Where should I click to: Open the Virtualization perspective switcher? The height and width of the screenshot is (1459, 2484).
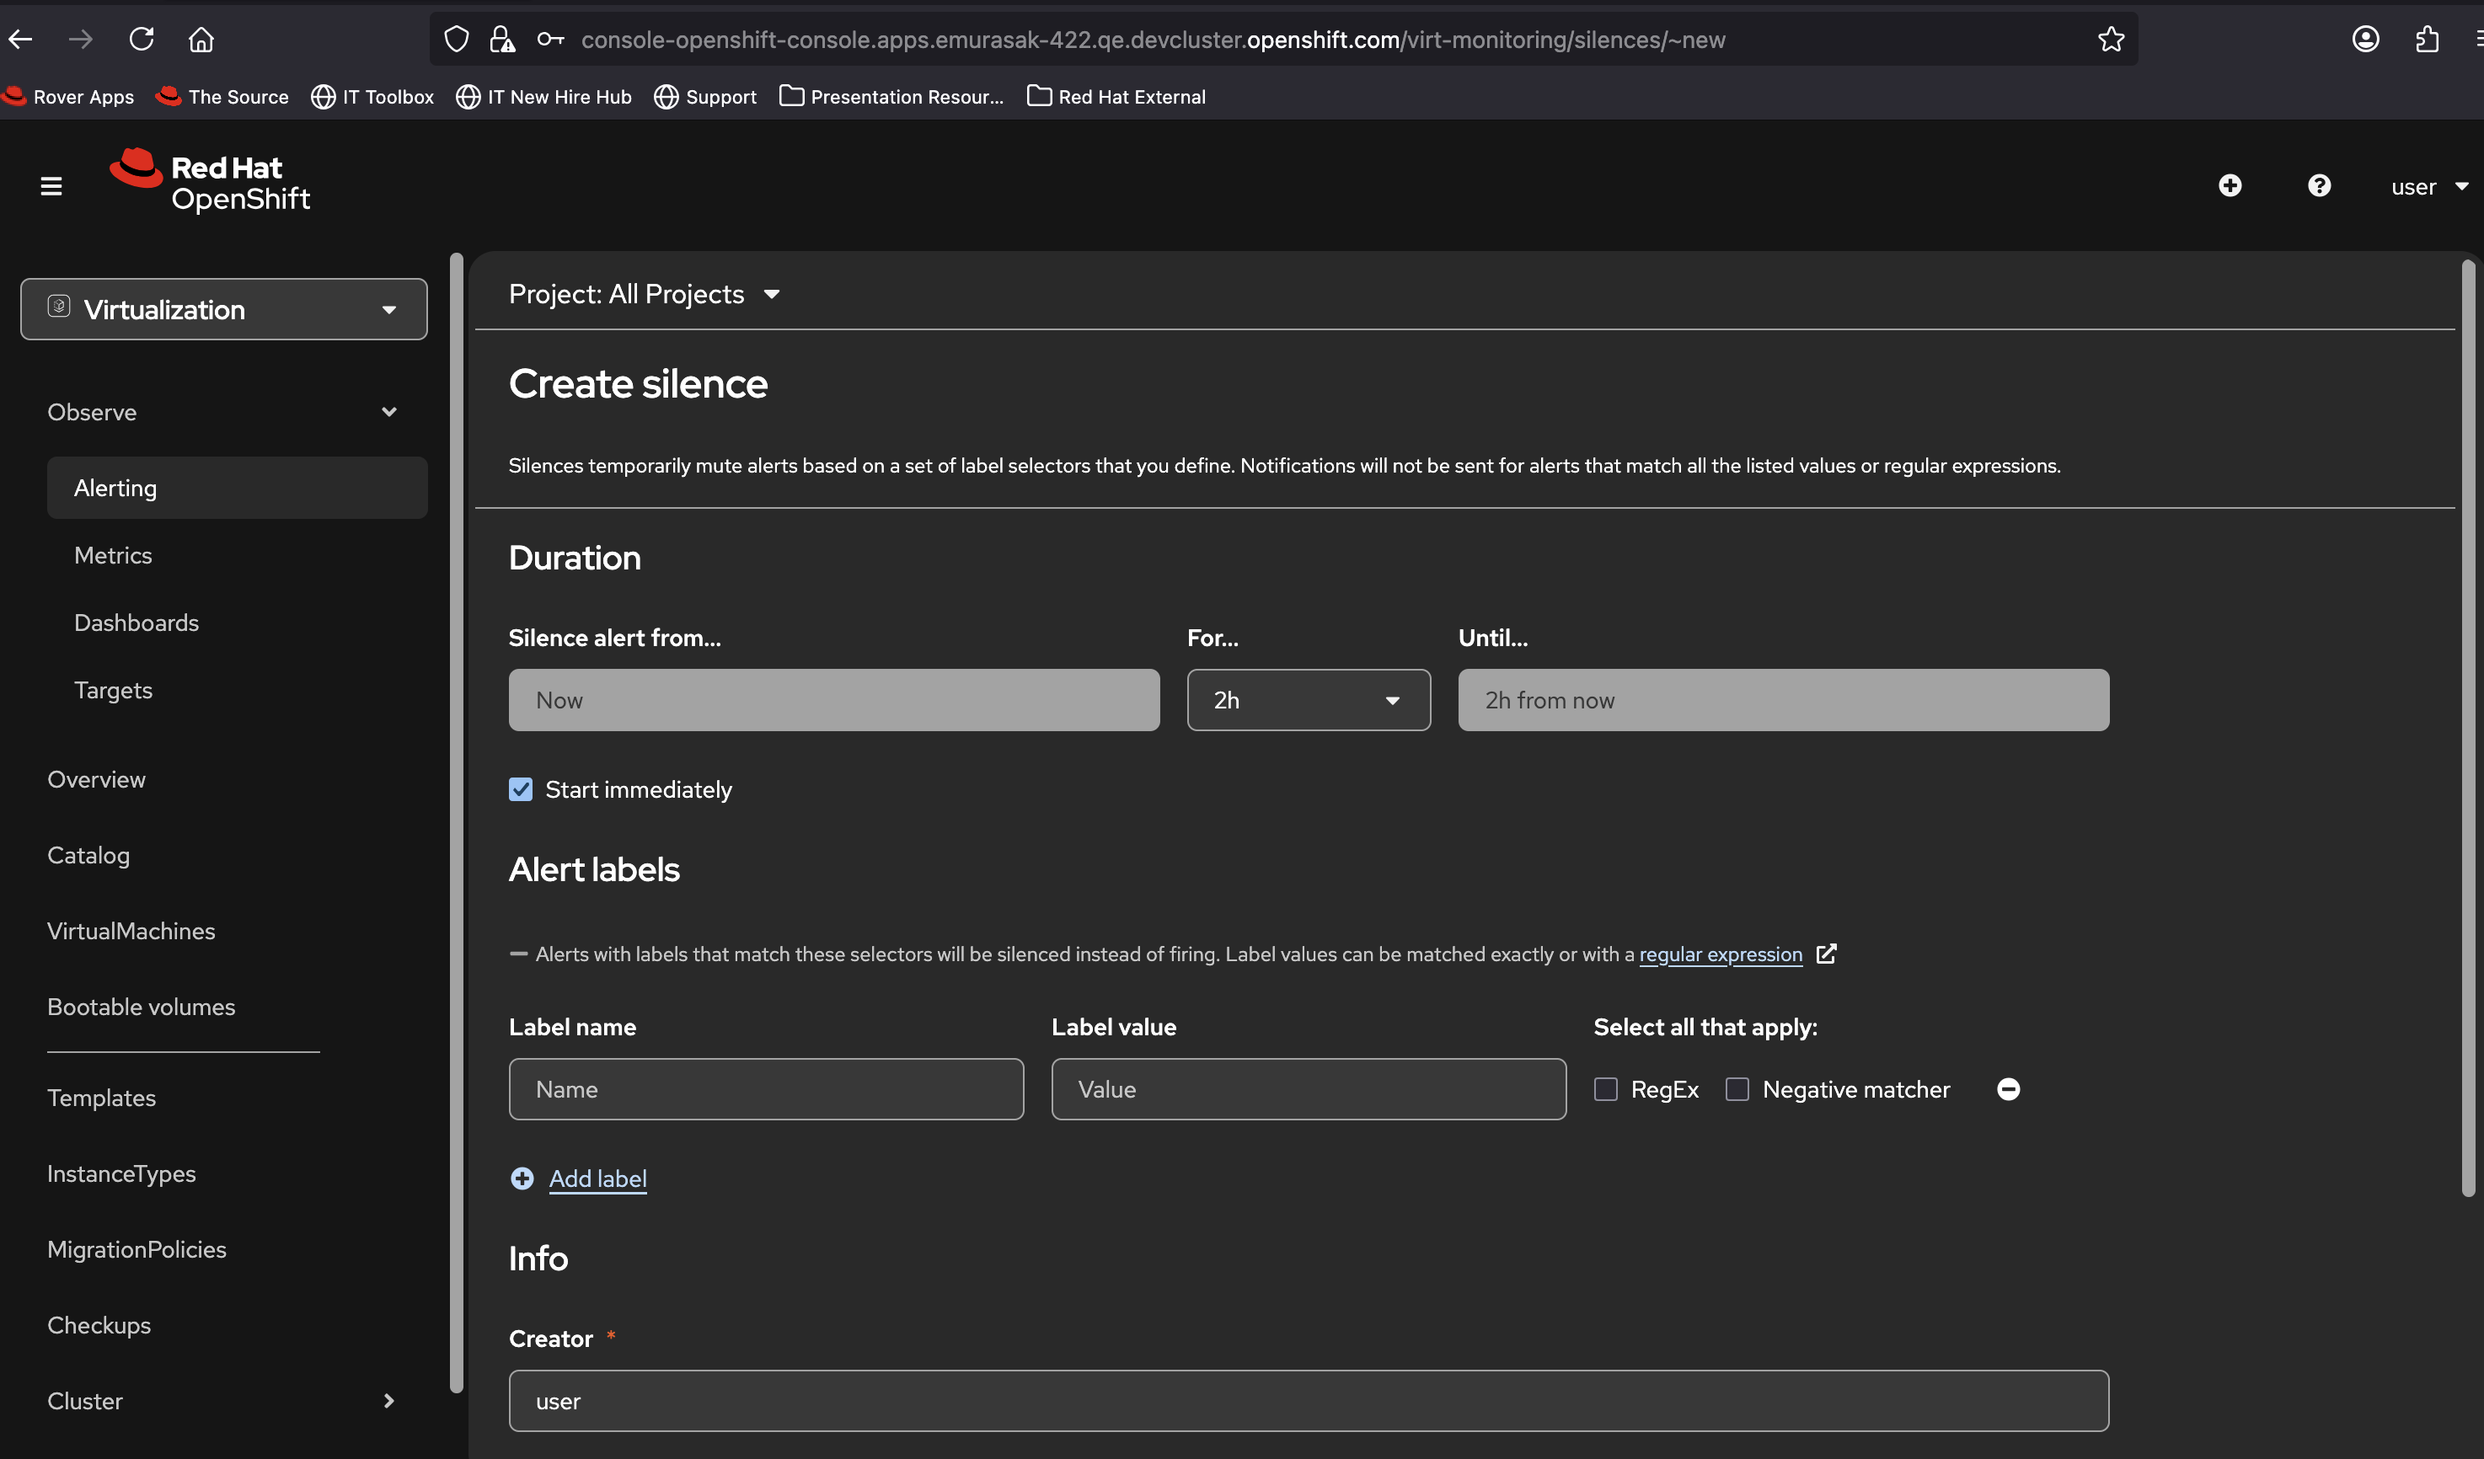coord(224,309)
